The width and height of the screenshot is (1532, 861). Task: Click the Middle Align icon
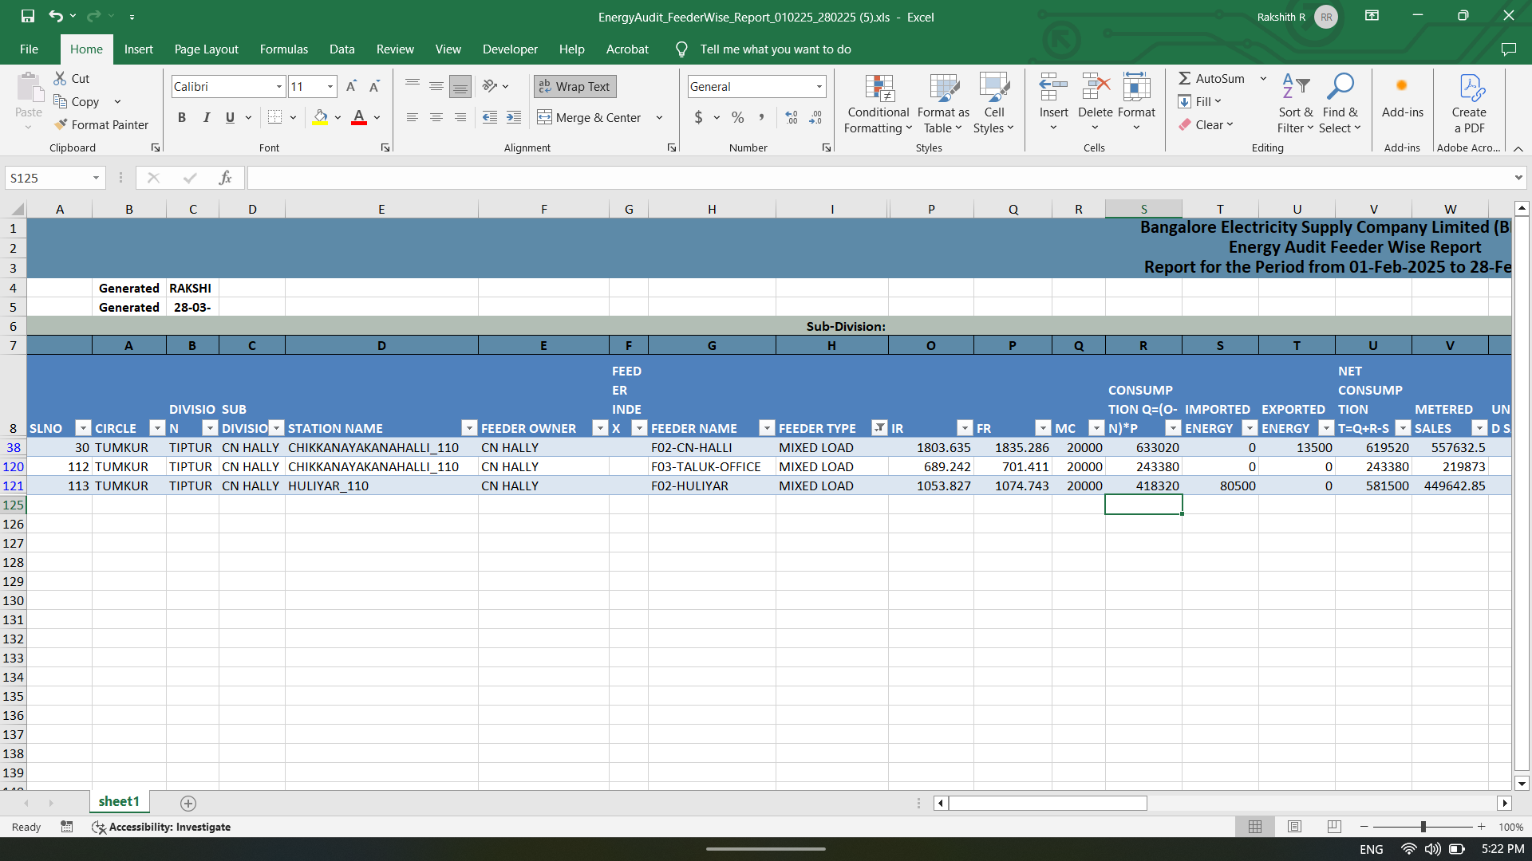(x=436, y=86)
